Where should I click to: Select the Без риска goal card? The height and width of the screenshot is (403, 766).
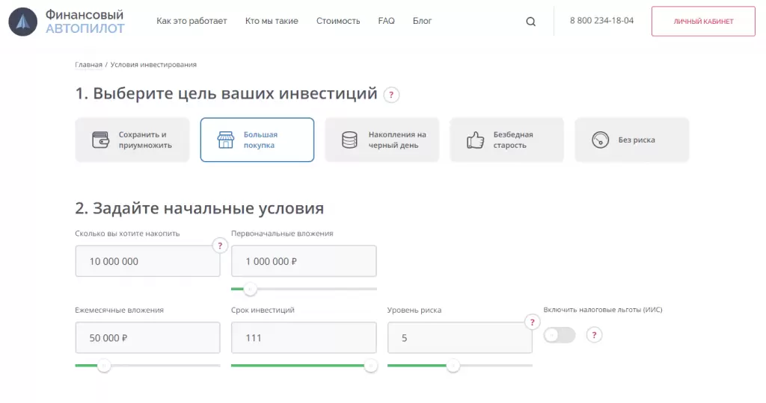coord(631,140)
